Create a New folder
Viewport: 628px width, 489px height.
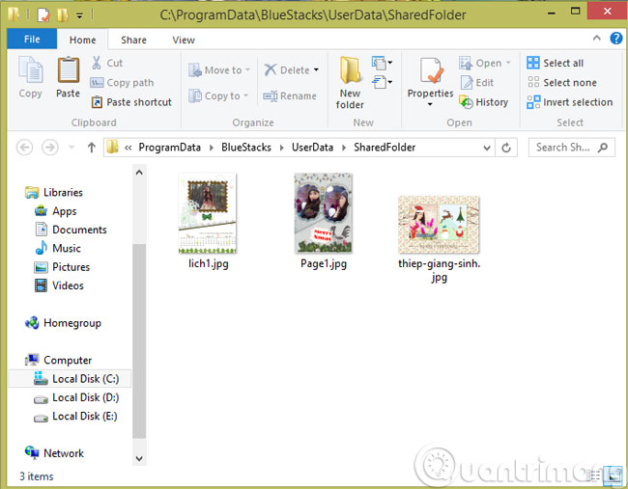(350, 82)
